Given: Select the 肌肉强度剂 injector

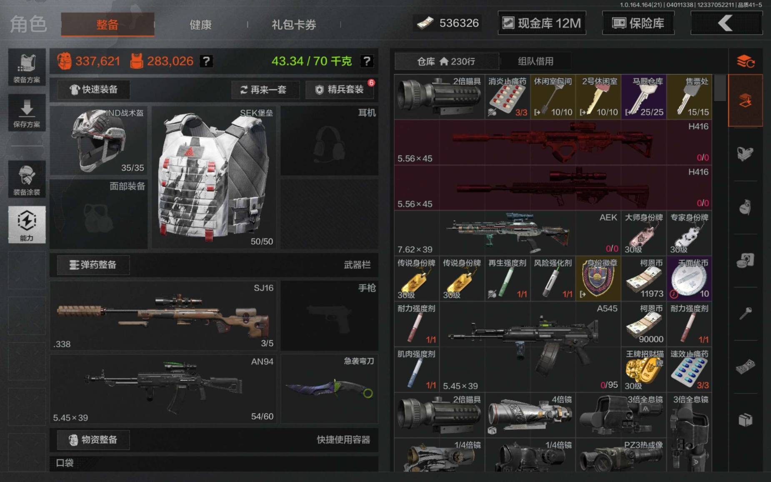Looking at the screenshot, I should coord(417,369).
